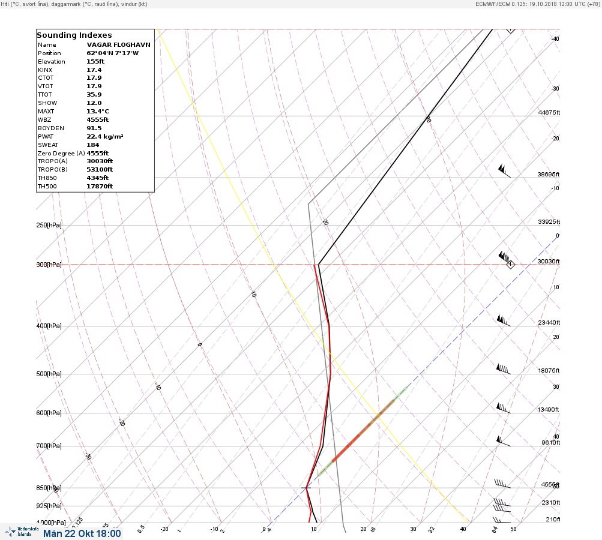602x540 pixels.
Task: Click the MAXT value 13.4°C
Action: [97, 112]
